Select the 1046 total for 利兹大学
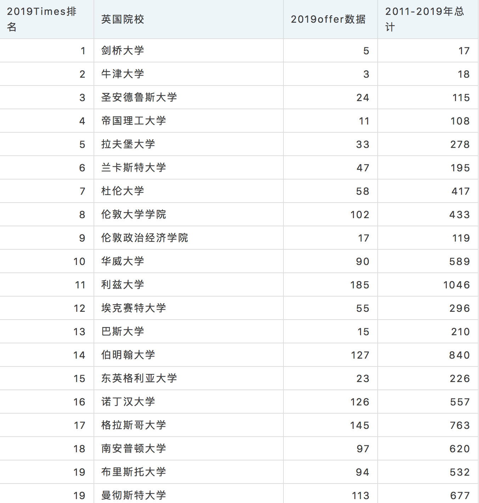This screenshot has width=479, height=503. (456, 285)
